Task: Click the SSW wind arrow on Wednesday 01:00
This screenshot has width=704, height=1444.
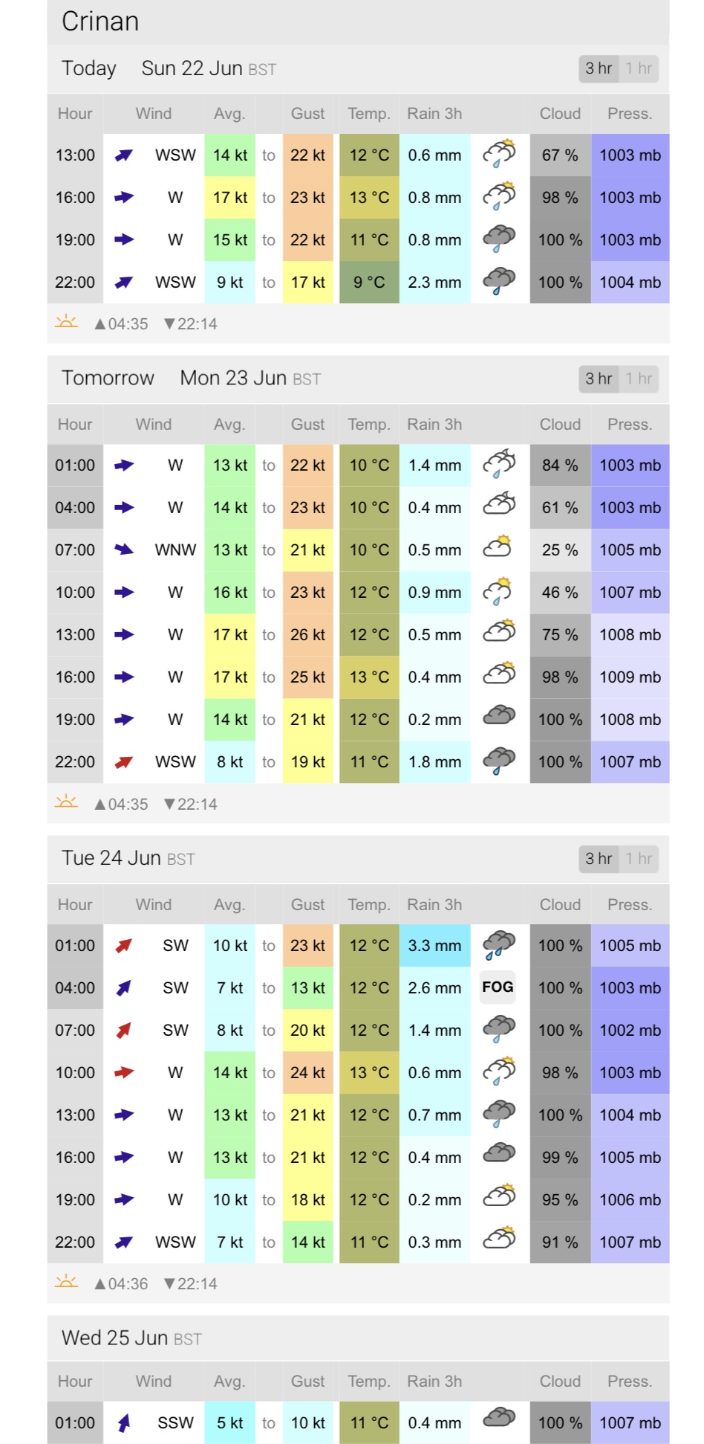Action: coord(124,1422)
